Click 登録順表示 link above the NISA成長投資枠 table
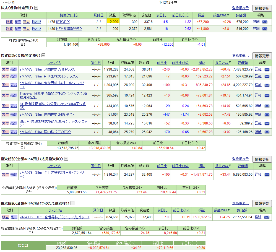 click(x=240, y=159)
